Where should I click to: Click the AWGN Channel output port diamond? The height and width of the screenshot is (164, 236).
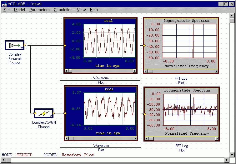coord(53,113)
